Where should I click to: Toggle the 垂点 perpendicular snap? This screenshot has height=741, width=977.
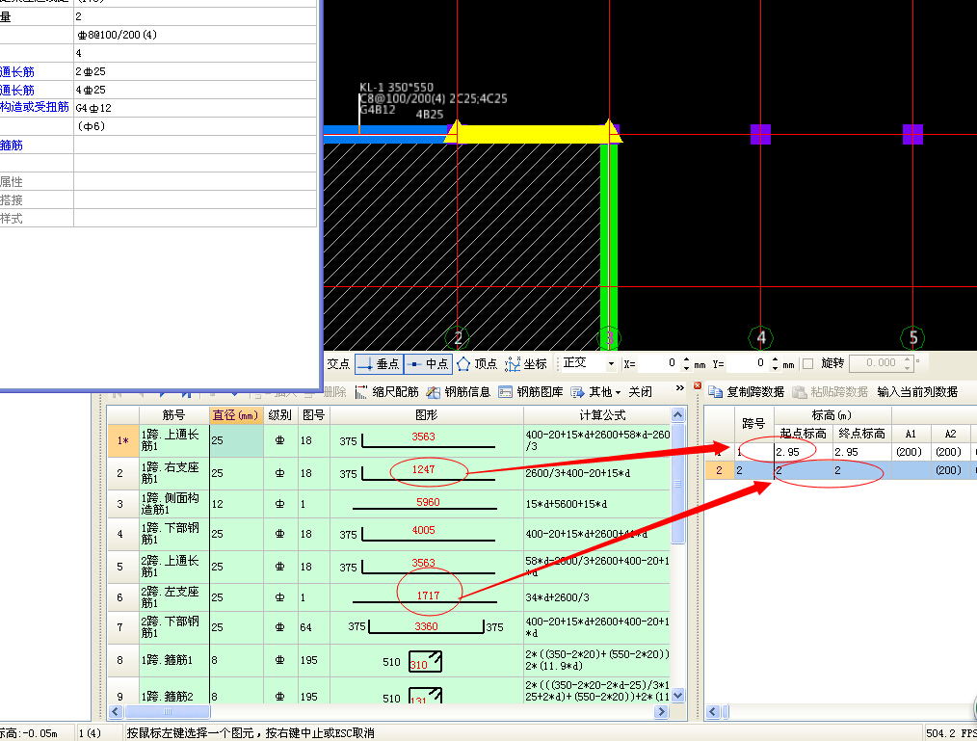coord(379,364)
